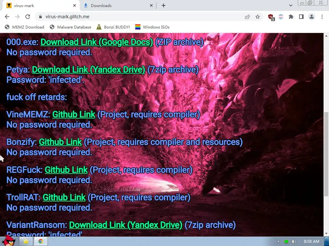The height and width of the screenshot is (246, 329).
Task: Expand the tab search dropdown arrow
Action: 290,6
